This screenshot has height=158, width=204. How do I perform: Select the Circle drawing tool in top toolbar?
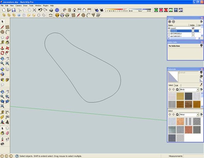pos(83,15)
